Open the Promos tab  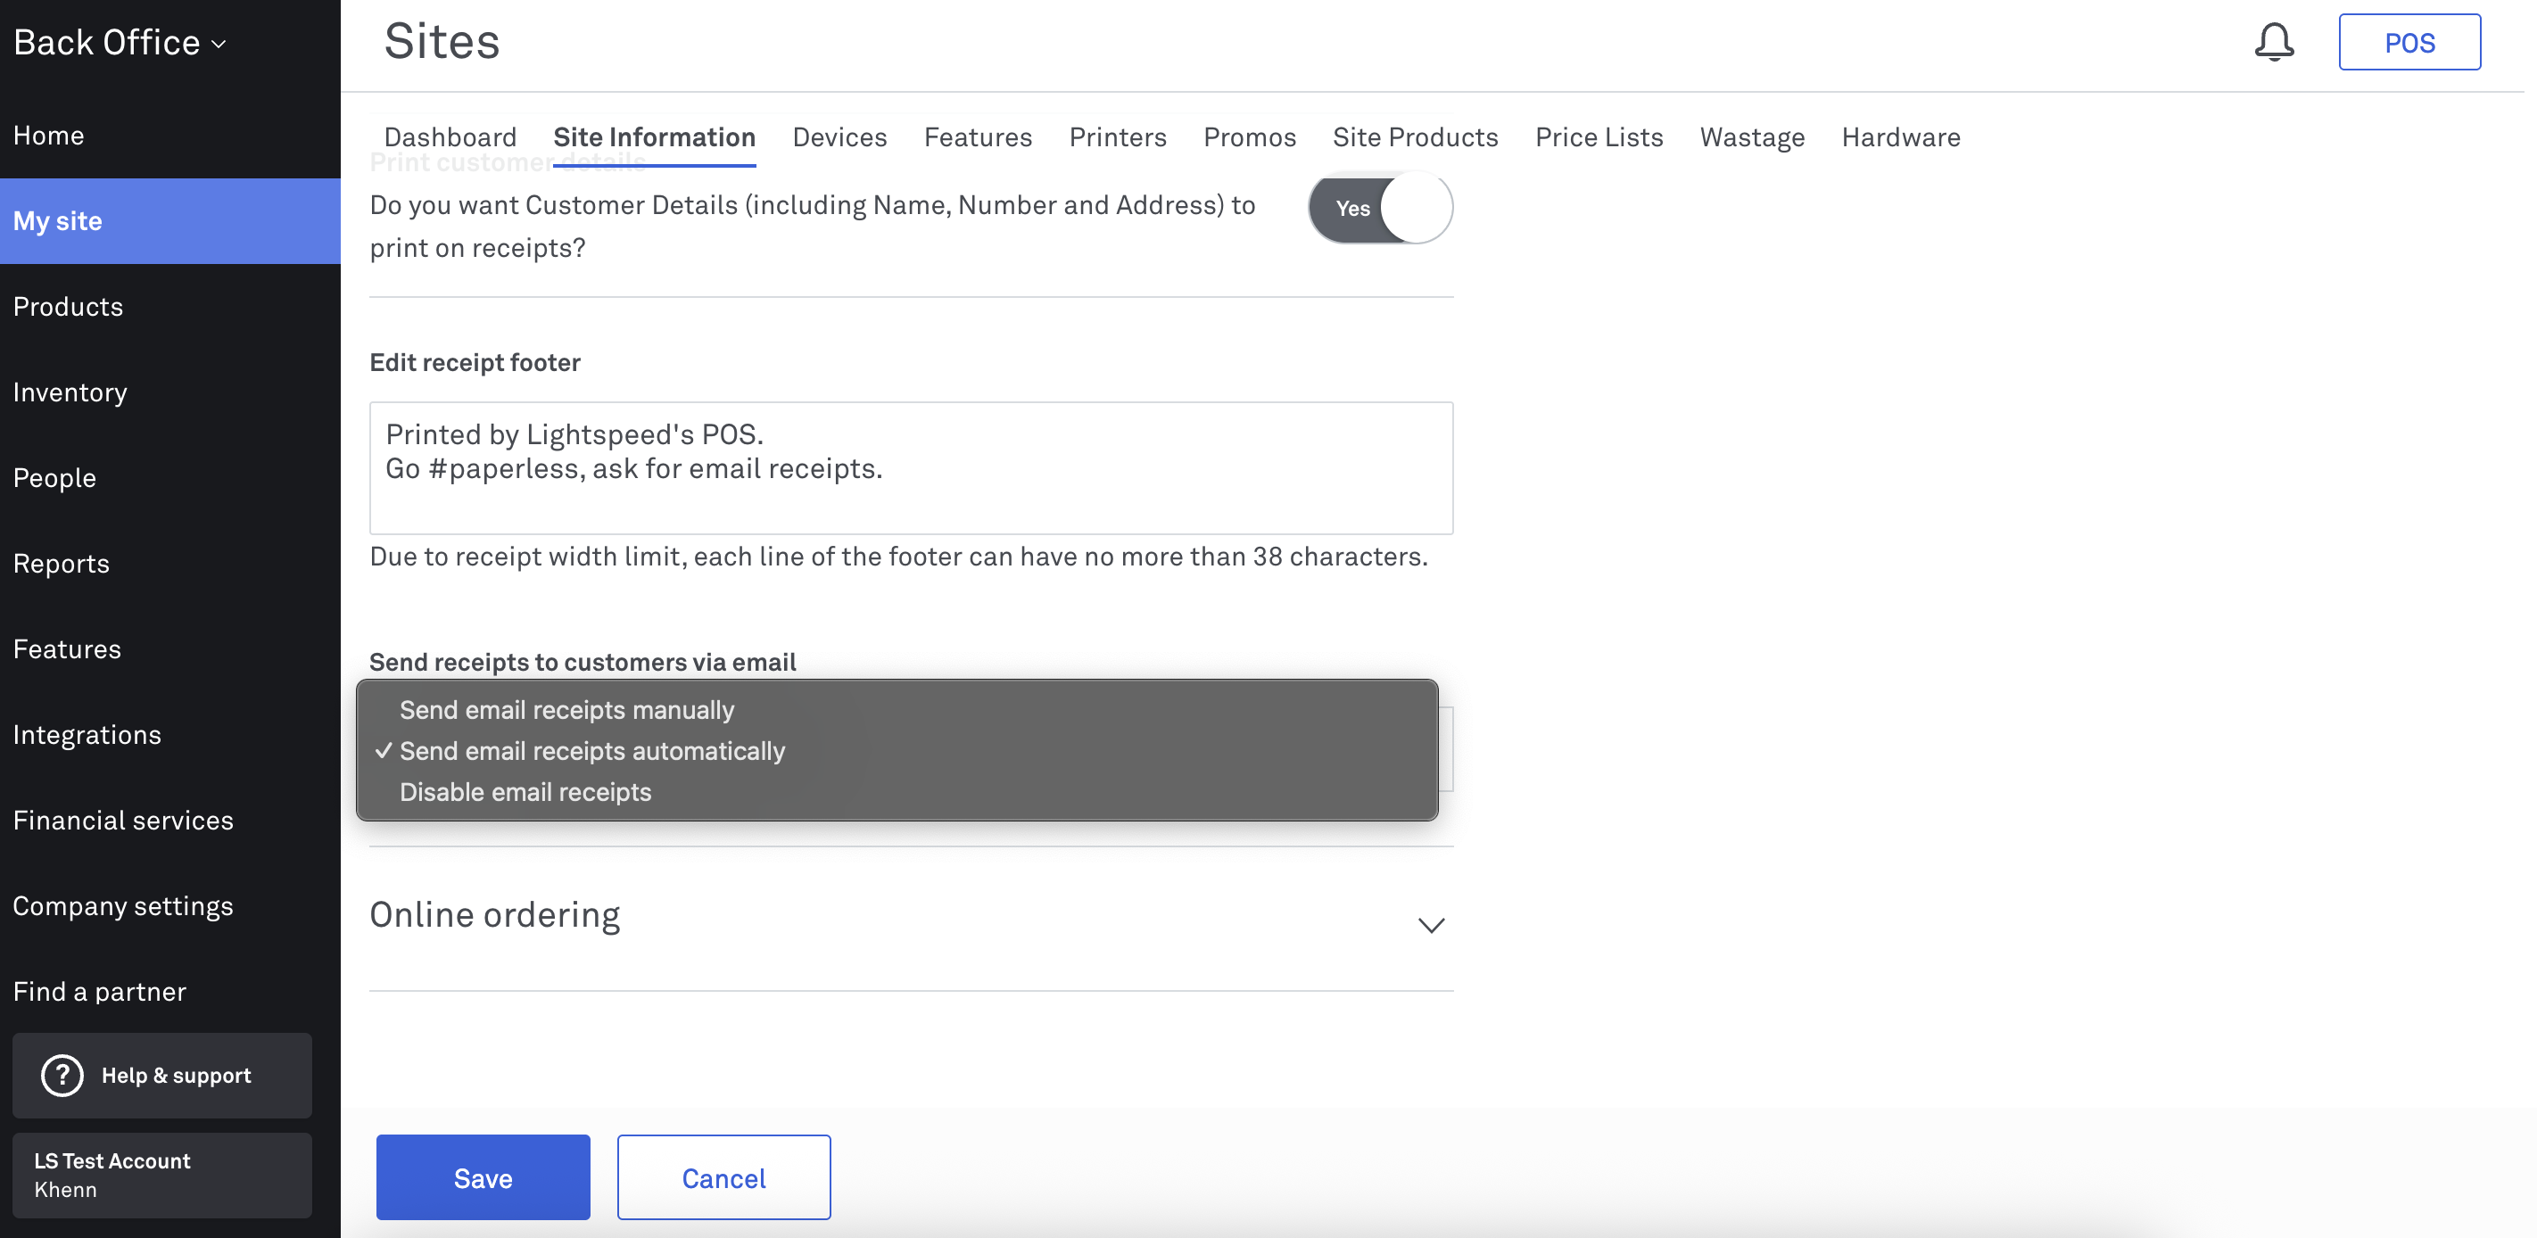[1249, 136]
